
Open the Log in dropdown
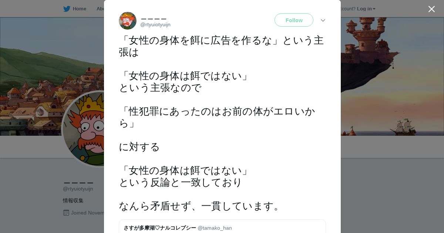click(366, 9)
